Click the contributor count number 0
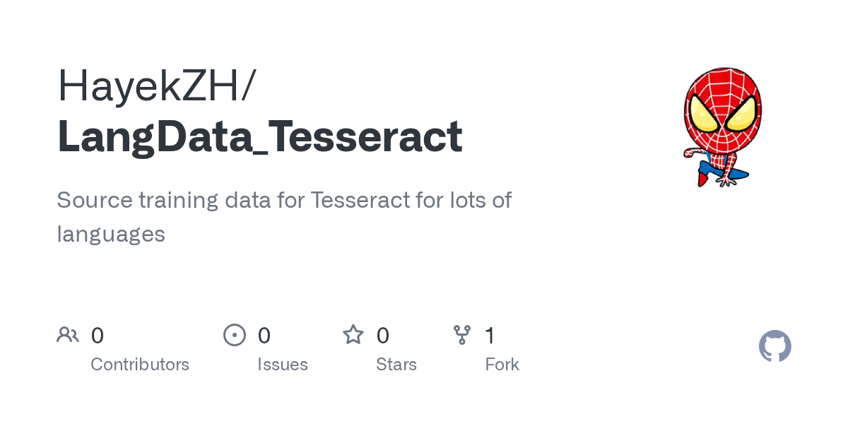 pyautogui.click(x=98, y=335)
